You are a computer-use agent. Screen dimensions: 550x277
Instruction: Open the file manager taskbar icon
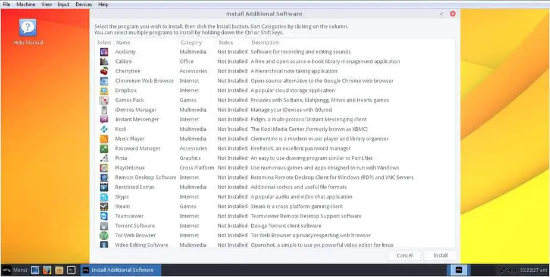pyautogui.click(x=60, y=270)
